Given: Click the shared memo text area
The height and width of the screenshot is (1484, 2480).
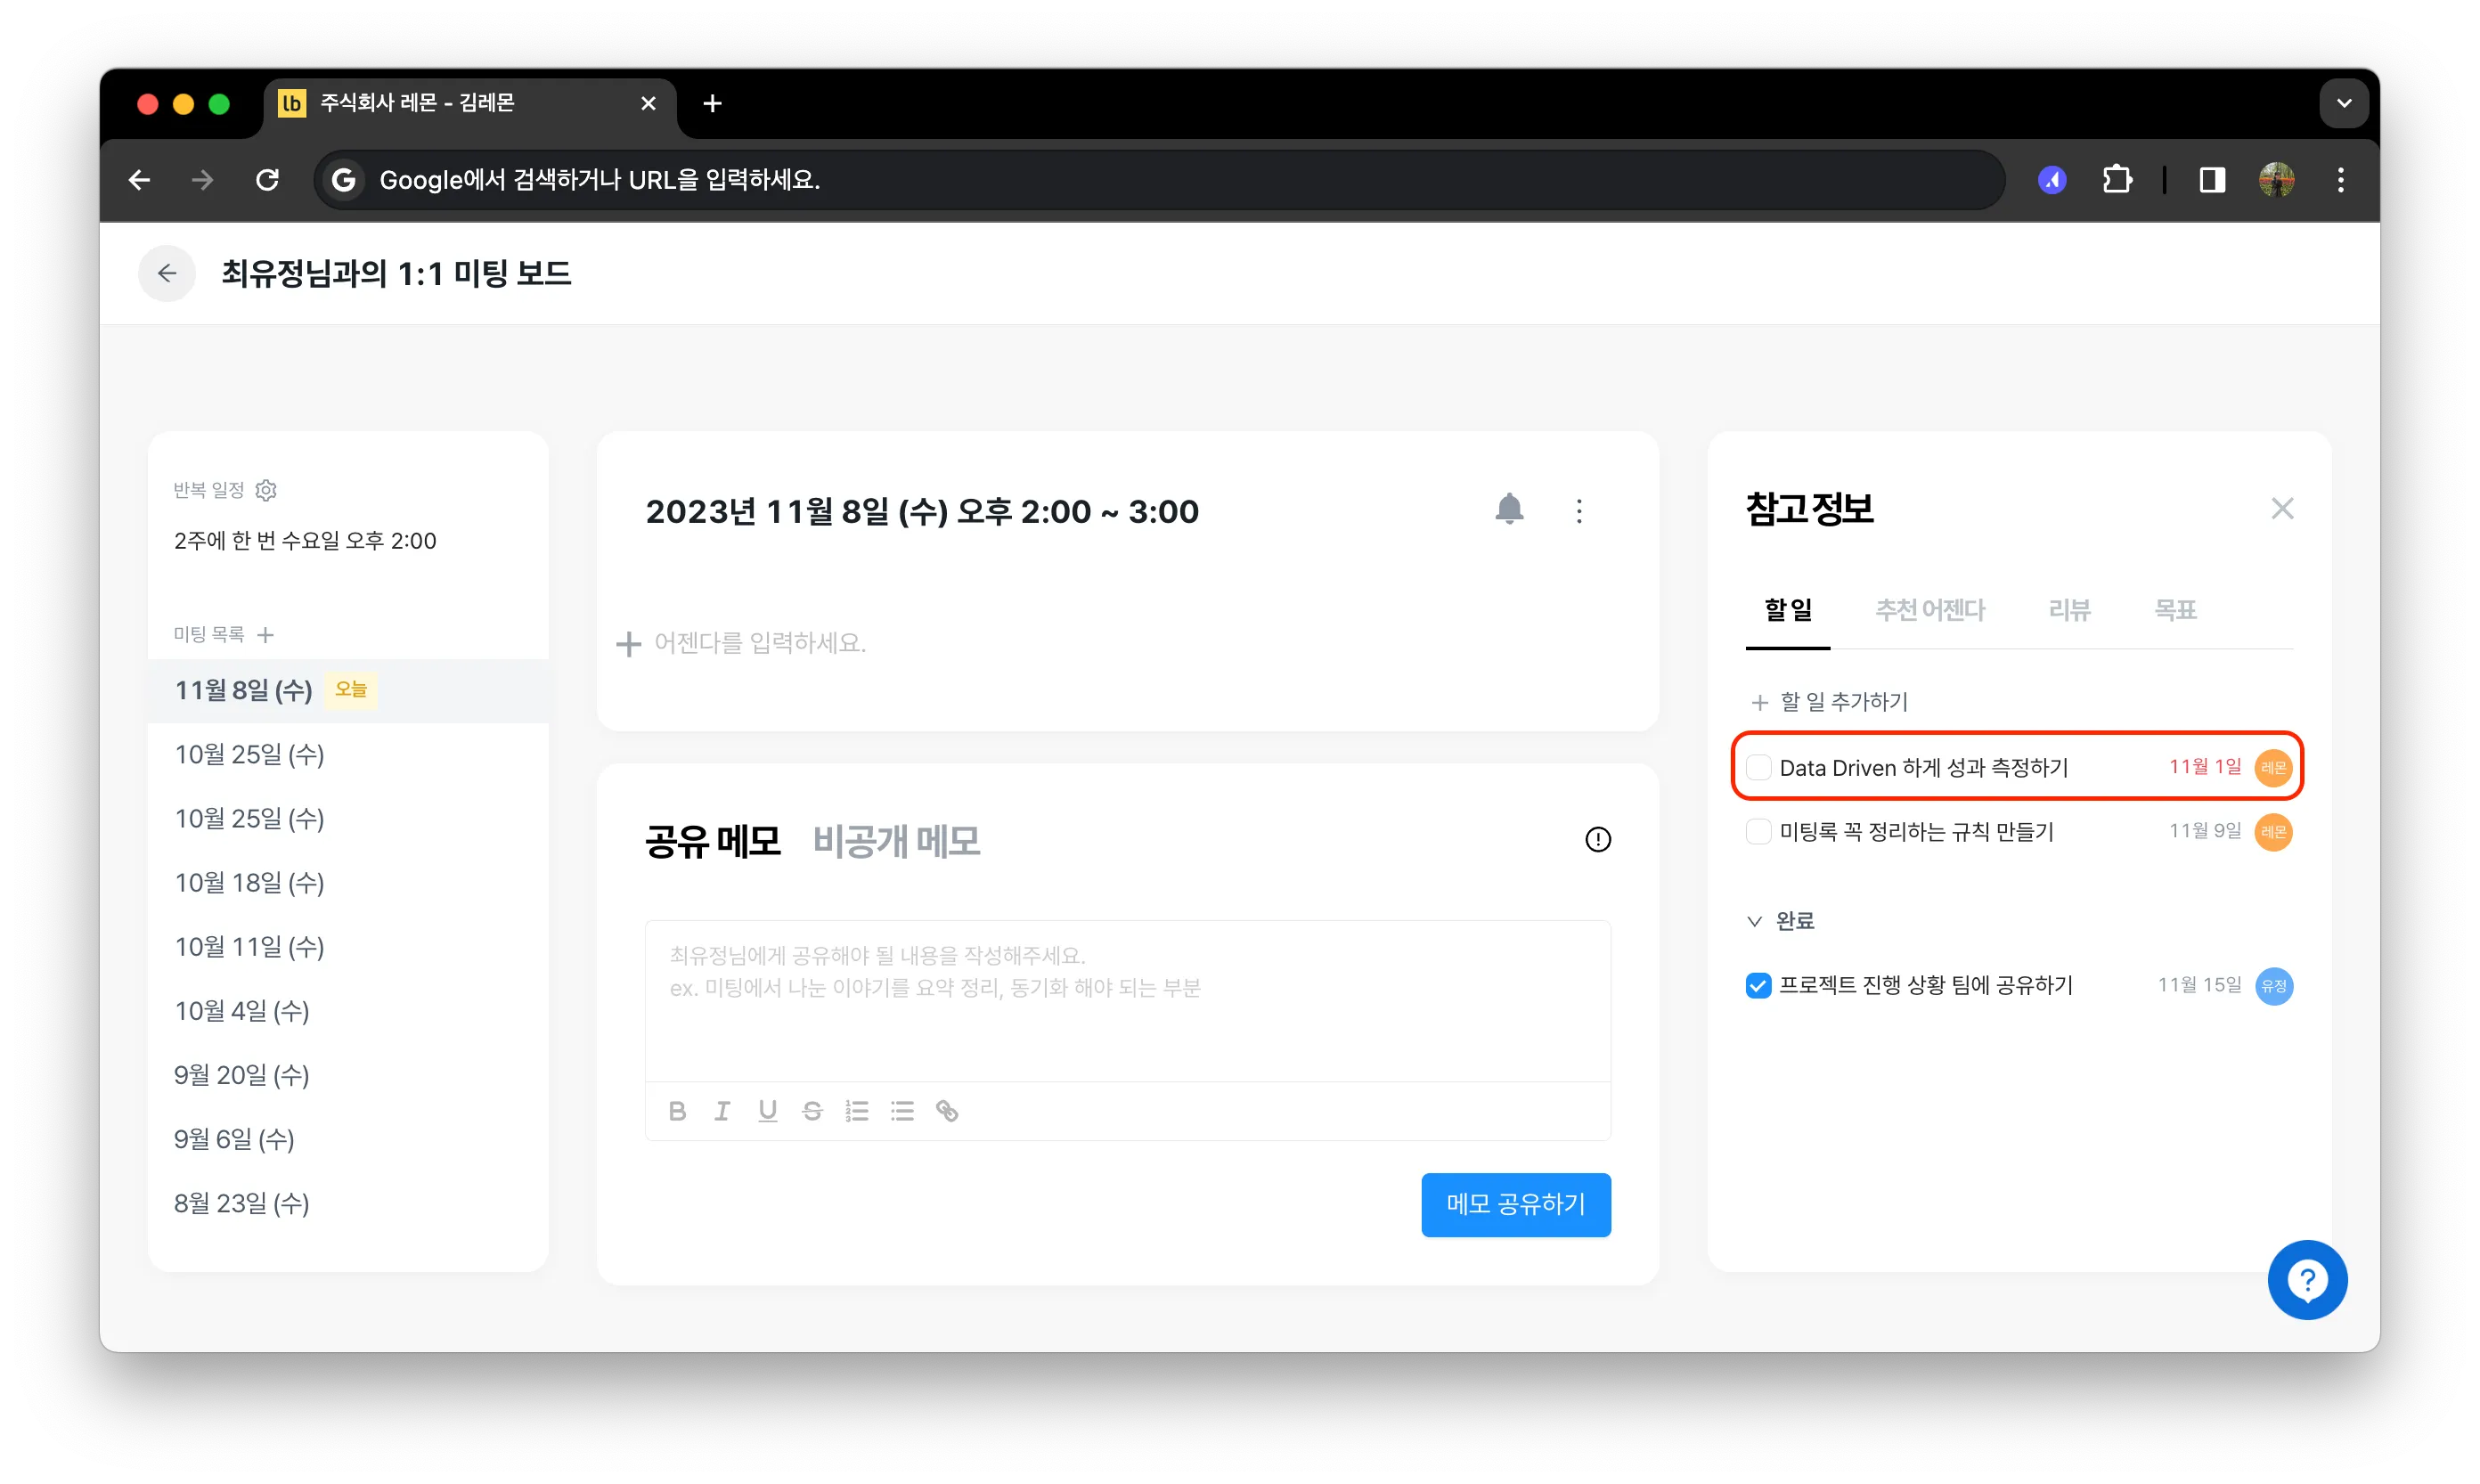Looking at the screenshot, I should (x=1127, y=1000).
